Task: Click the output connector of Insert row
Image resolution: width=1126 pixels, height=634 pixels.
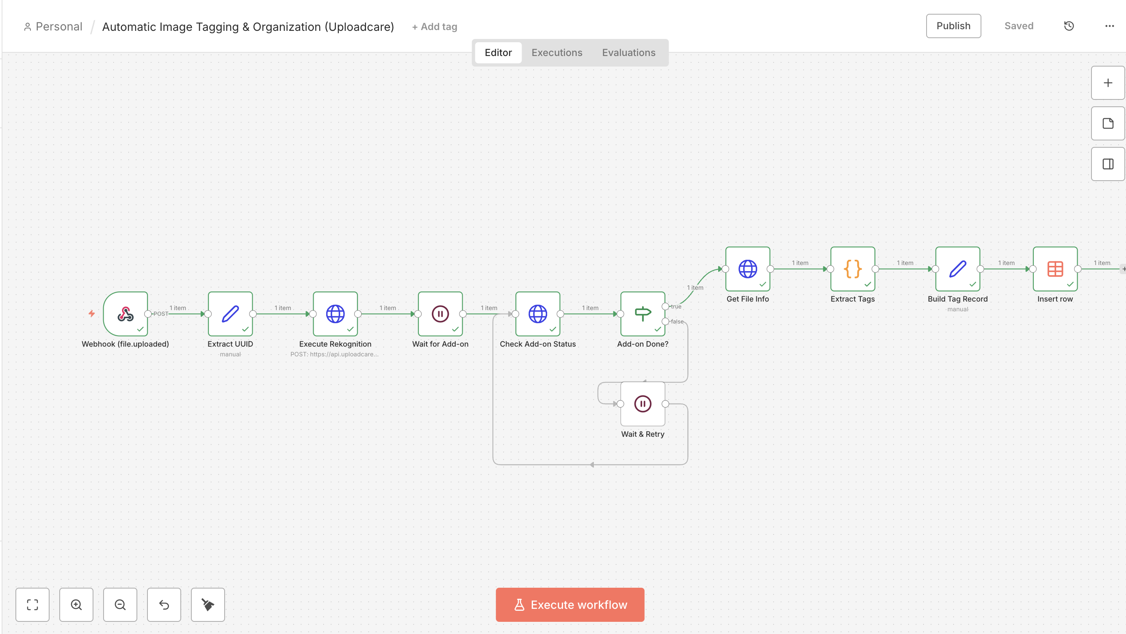Action: coord(1078,269)
